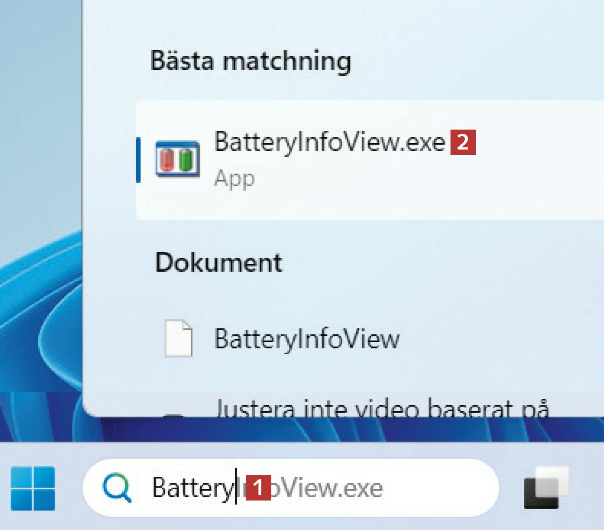604x530 pixels.
Task: Click the "Dokument" section heading
Action: click(219, 263)
